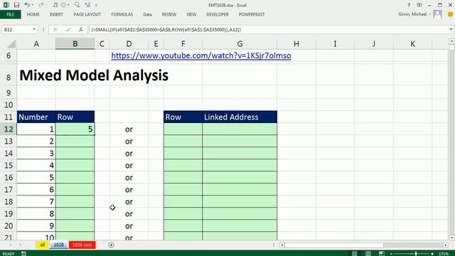Click cell A16 containing 5
The image size is (455, 256).
point(36,177)
